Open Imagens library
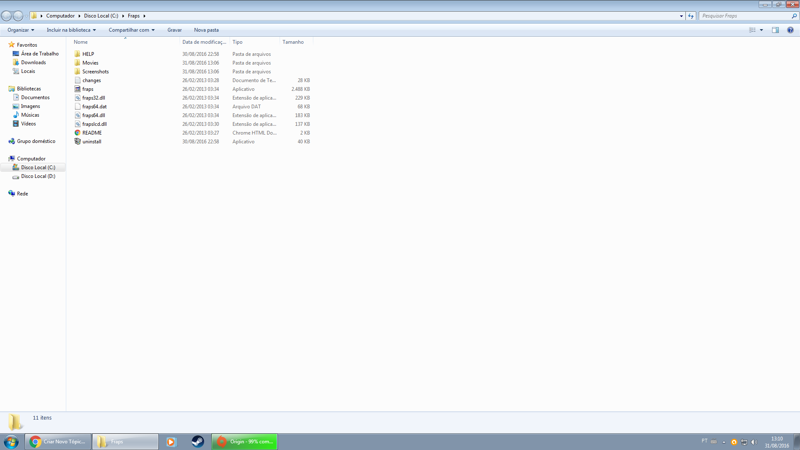 coord(30,106)
